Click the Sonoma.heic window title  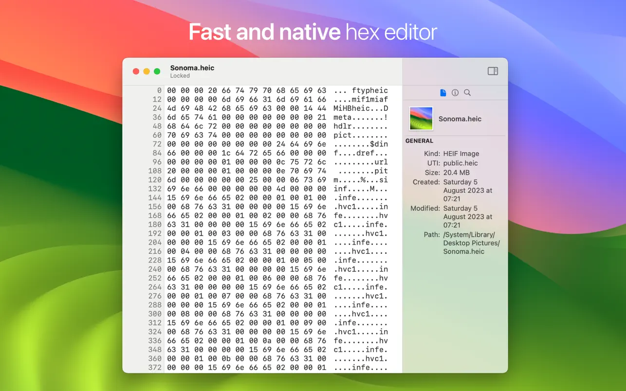pos(192,68)
